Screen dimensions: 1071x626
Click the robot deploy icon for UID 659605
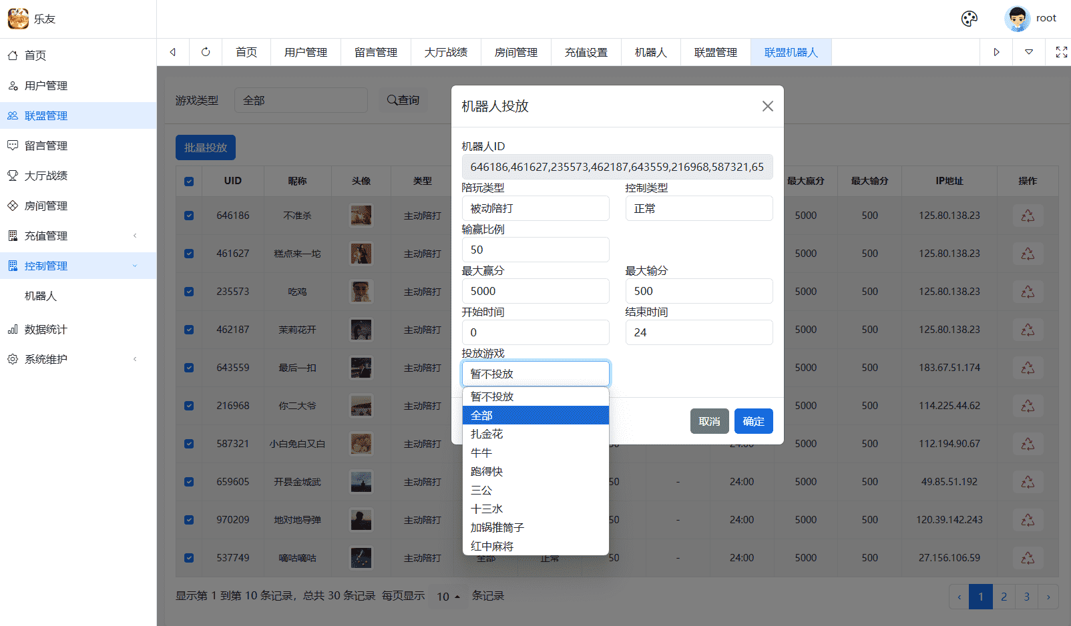point(1028,481)
